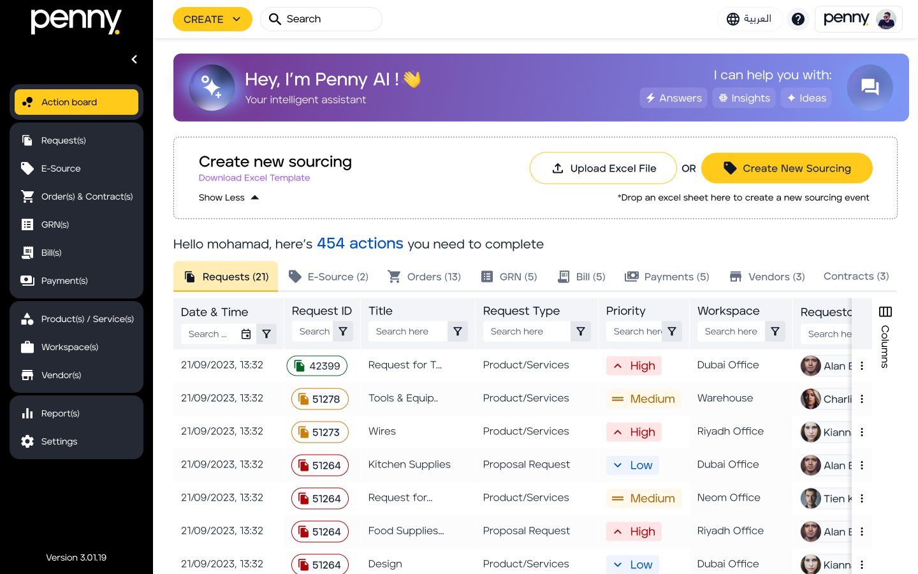The width and height of the screenshot is (918, 574).
Task: Click the Create New Sourcing button
Action: point(787,168)
